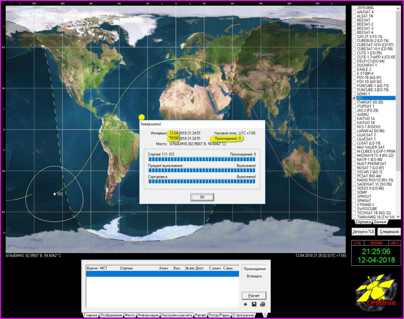This screenshot has width=404, height=319.
Task: Switch to the Данные tab
Action: (380, 222)
